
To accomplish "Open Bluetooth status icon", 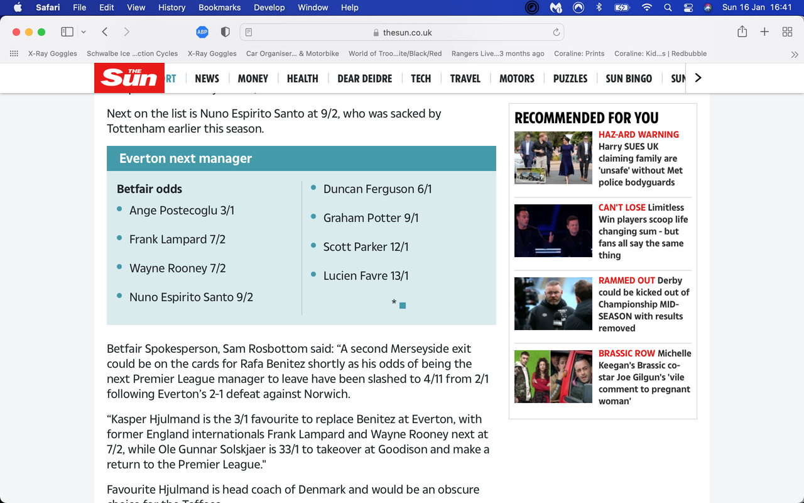I will coord(599,8).
